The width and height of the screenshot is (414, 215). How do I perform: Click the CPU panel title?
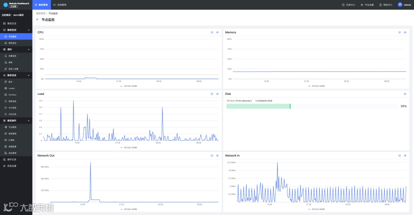click(x=40, y=32)
